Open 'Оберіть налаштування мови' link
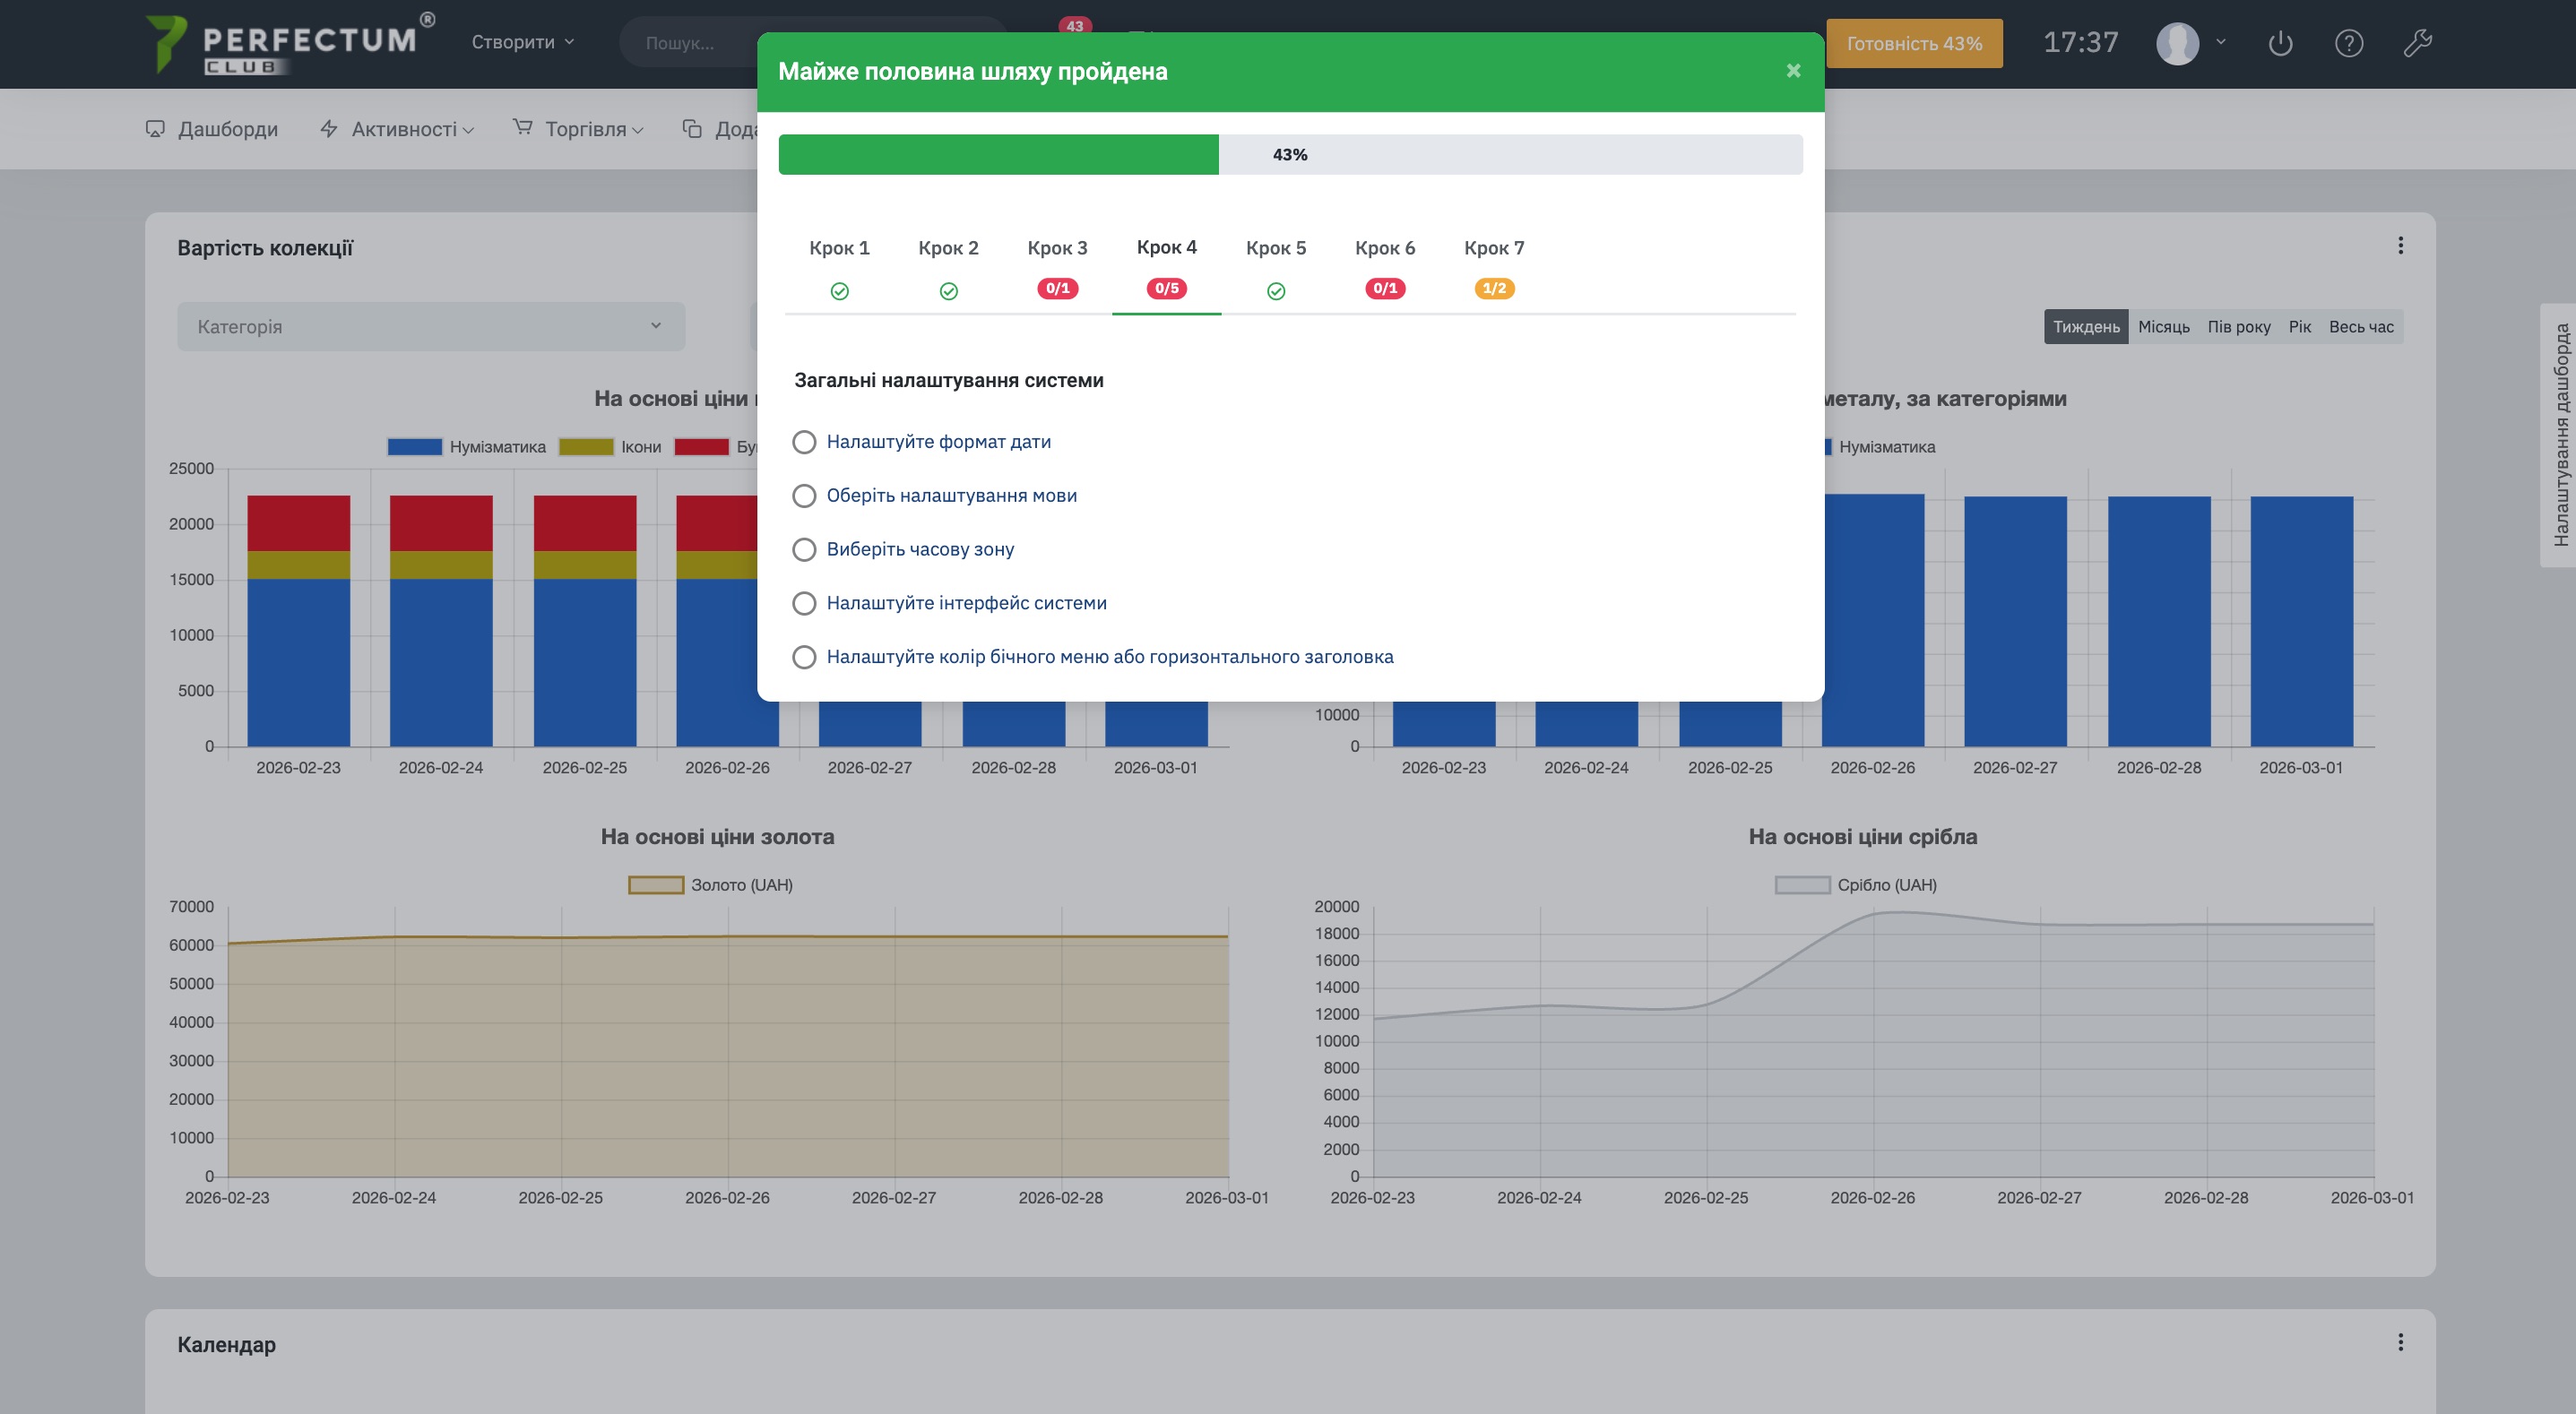 pyautogui.click(x=951, y=496)
